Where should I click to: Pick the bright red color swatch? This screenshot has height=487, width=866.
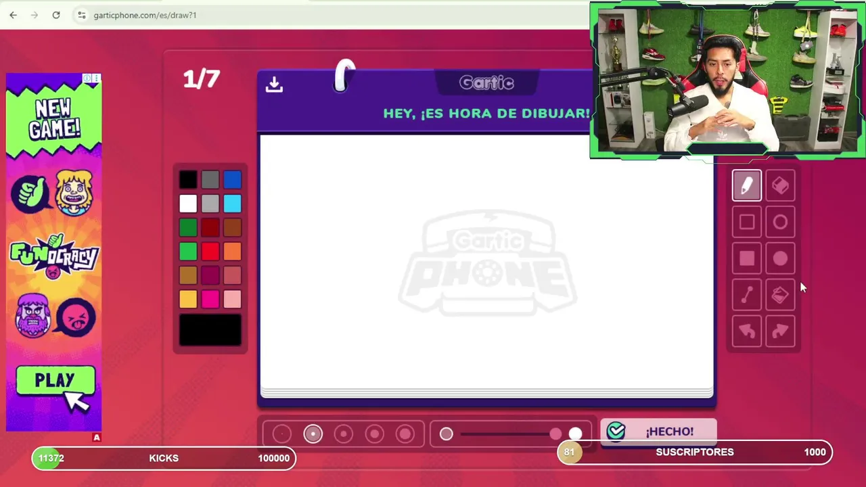(x=210, y=252)
